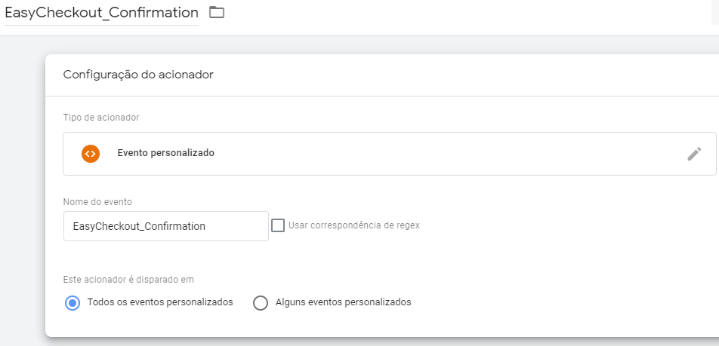Click the Evento personalizado label text
The height and width of the screenshot is (346, 719).
coord(166,153)
